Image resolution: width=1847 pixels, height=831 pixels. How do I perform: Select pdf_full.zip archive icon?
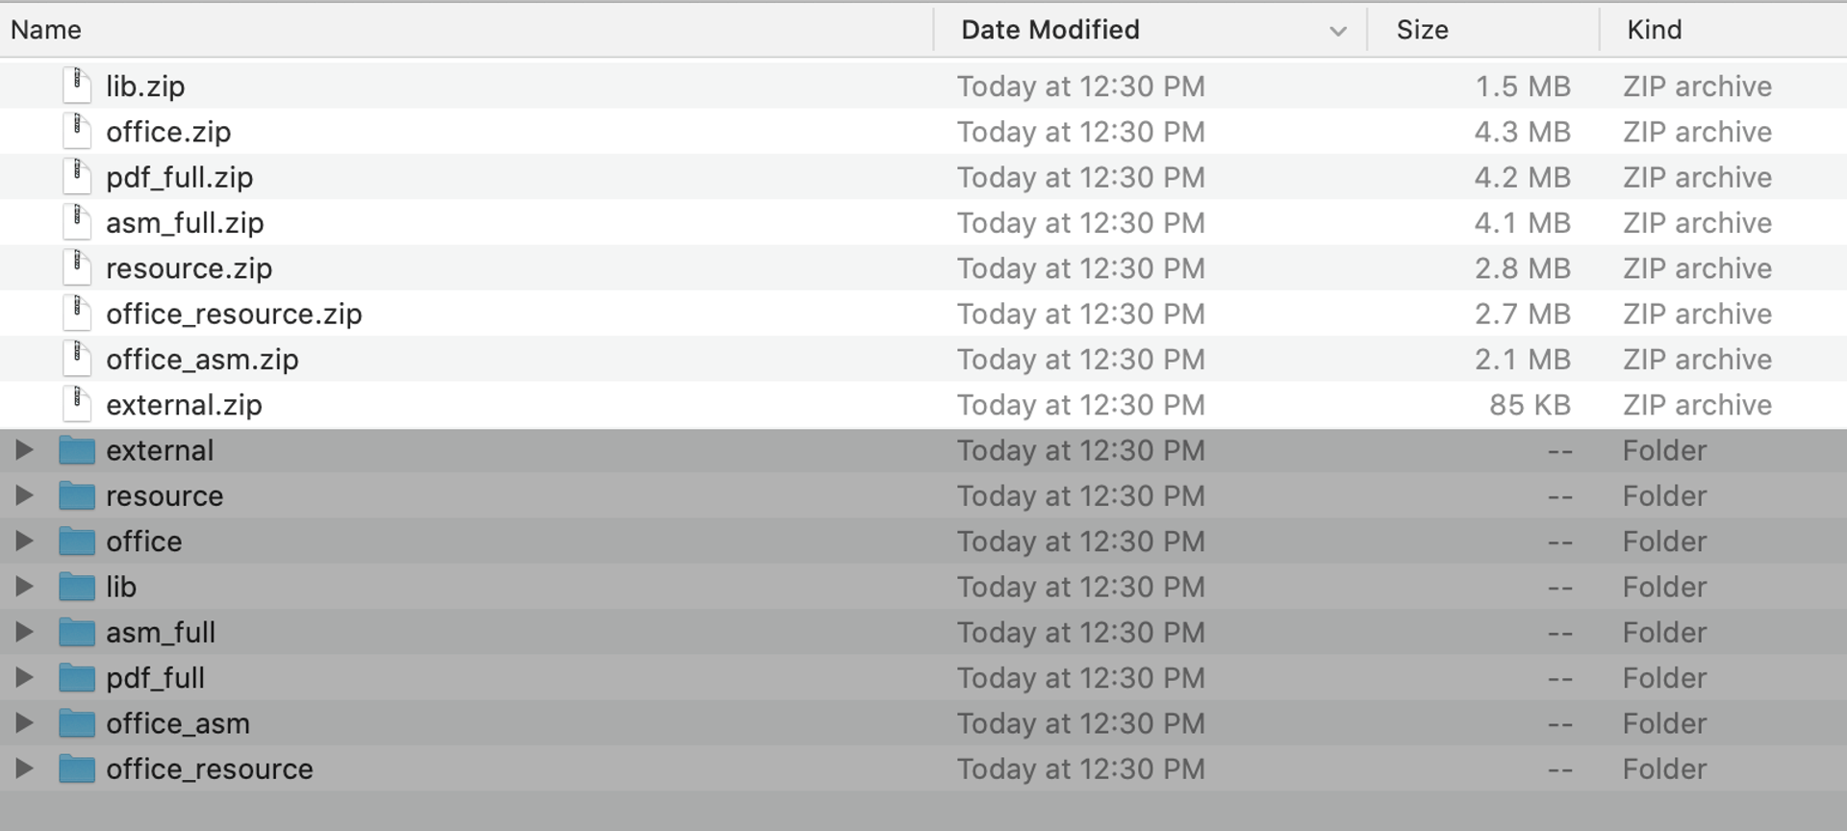point(77,176)
